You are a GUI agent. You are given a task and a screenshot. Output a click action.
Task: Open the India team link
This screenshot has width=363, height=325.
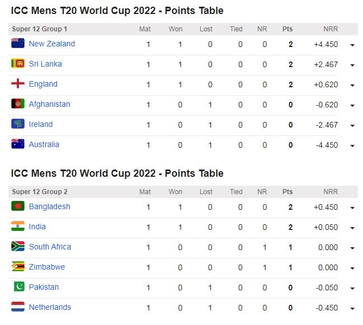pos(37,227)
